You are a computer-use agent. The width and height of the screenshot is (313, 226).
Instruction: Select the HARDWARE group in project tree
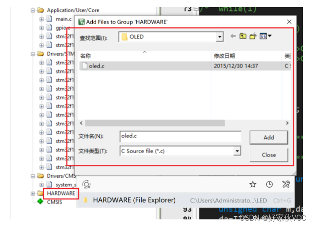click(61, 193)
